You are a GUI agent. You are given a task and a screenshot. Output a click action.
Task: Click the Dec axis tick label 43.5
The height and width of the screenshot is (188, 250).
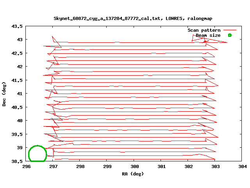[x=17, y=26]
